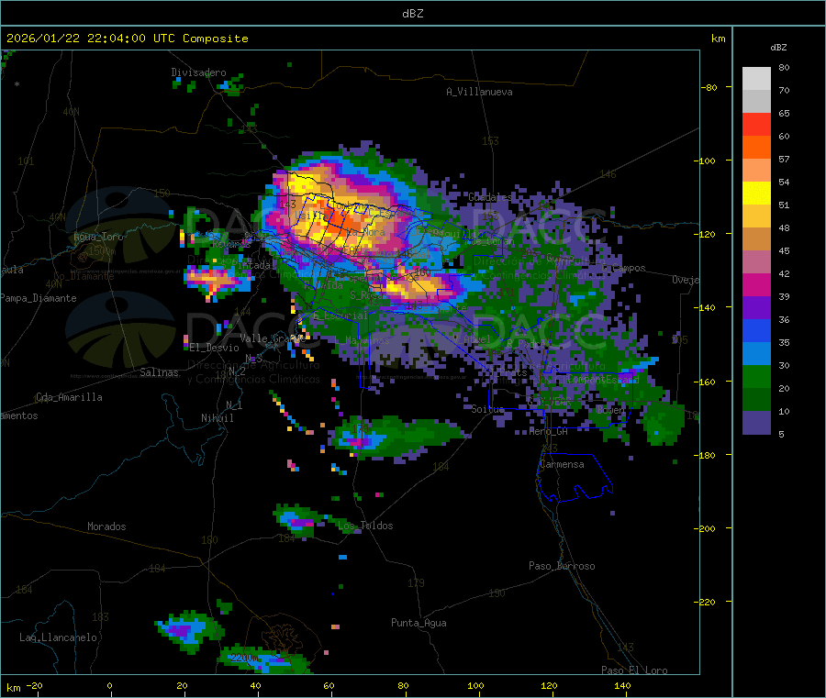The height and width of the screenshot is (698, 826).
Task: Click the dusty pink 42-45 dBZ legend swatch
Action: [x=756, y=261]
